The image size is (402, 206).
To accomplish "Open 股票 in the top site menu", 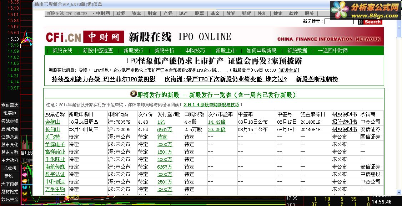I will [x=200, y=14].
